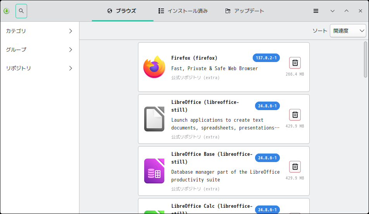Click the window up-chevron button
This screenshot has width=369, height=214.
tap(347, 11)
